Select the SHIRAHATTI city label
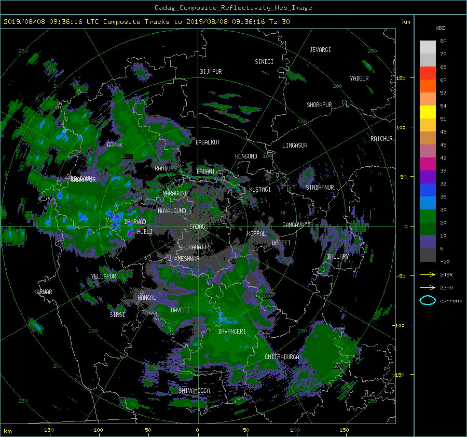The height and width of the screenshot is (437, 467). (195, 247)
